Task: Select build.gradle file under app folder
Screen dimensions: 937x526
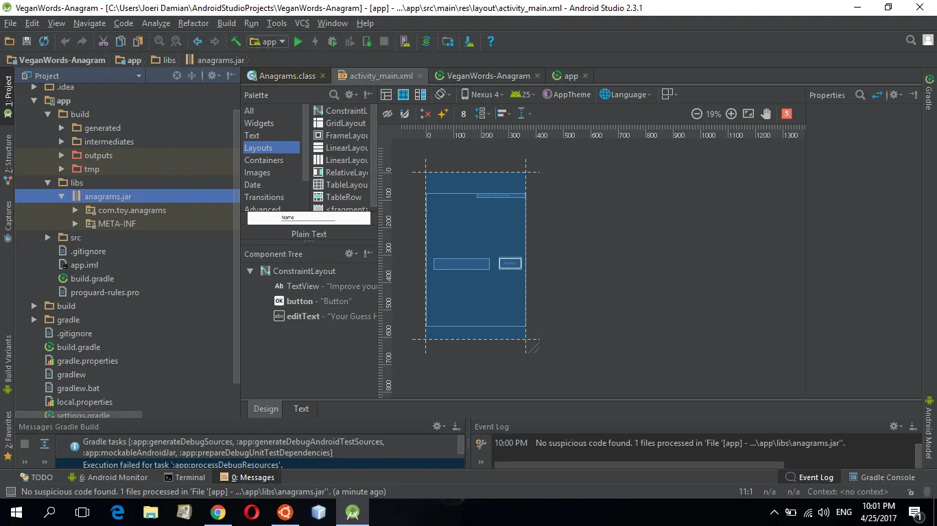Action: click(x=92, y=279)
